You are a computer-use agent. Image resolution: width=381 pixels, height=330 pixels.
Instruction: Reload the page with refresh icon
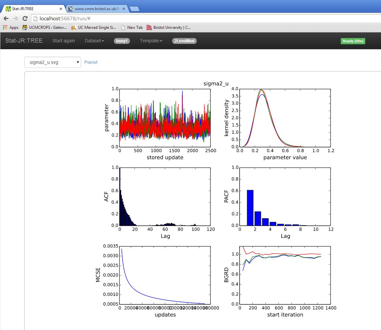(25, 19)
